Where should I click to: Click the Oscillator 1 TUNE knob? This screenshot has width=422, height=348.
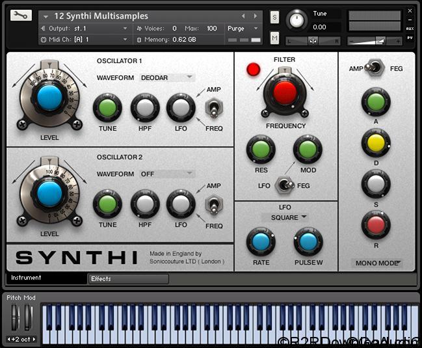tap(107, 107)
